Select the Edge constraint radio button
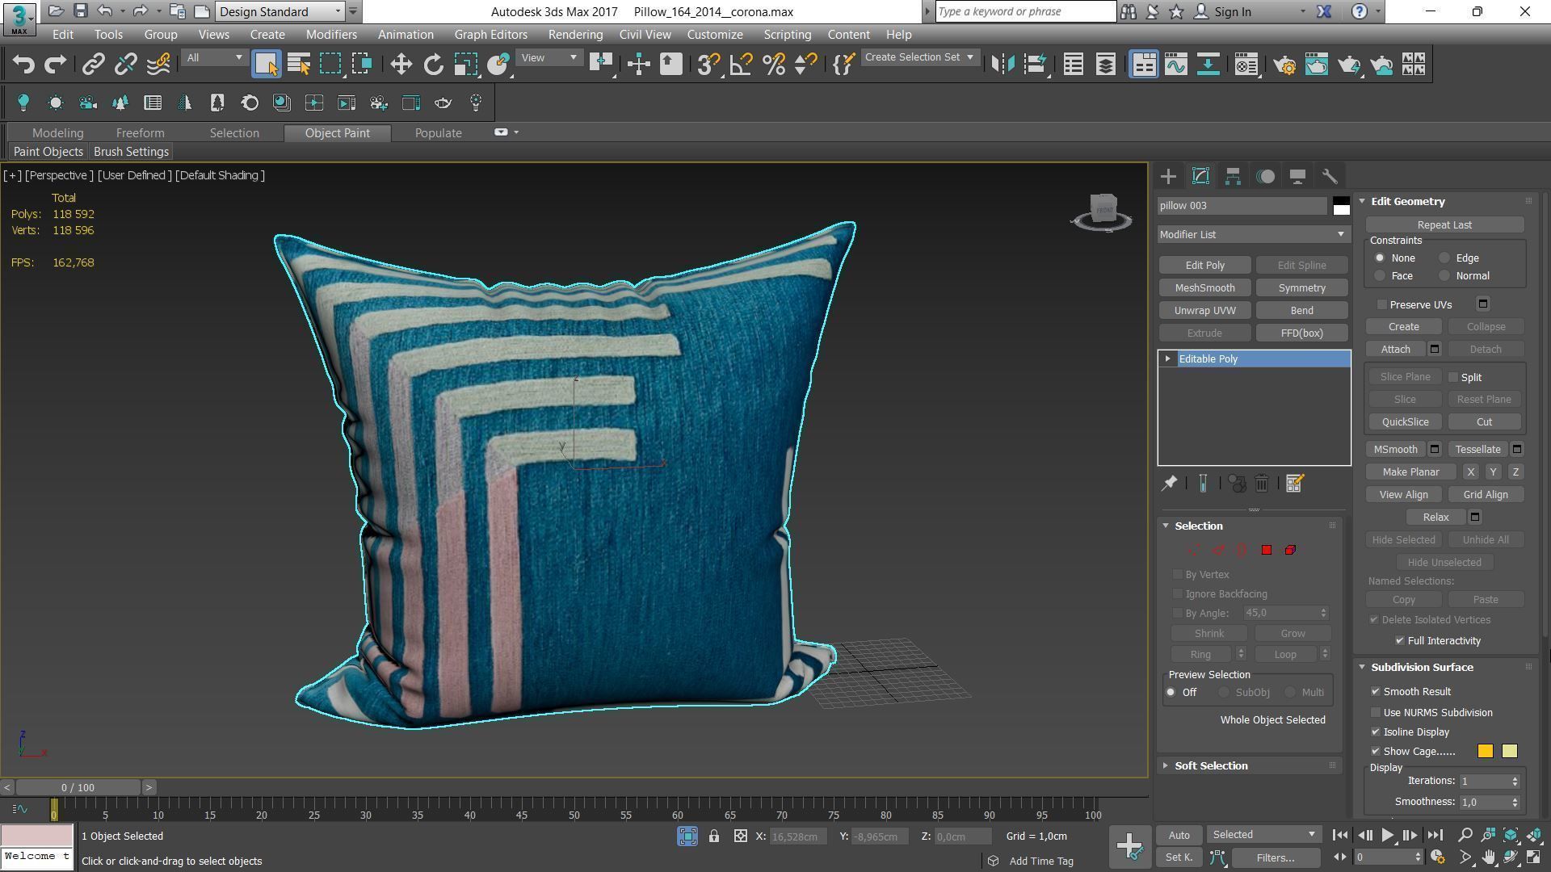The image size is (1551, 872). (x=1444, y=258)
